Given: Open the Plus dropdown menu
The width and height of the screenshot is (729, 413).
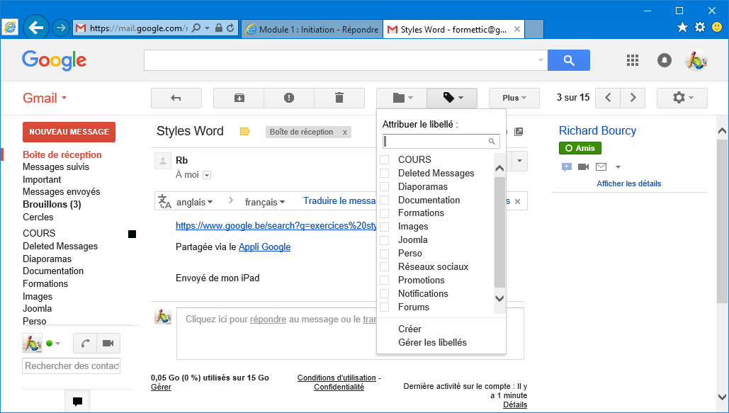Looking at the screenshot, I should 514,98.
